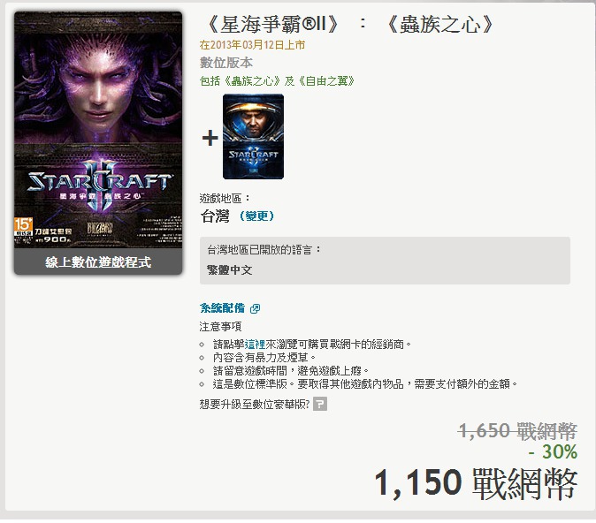Click the (變更) change region link
The height and width of the screenshot is (523, 596).
257,216
